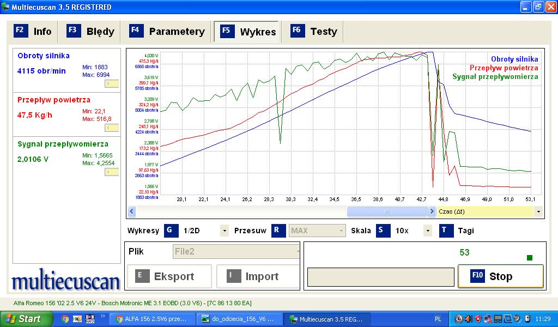558x327 pixels.
Task: Click the taskbar clock 11:29
Action: (x=543, y=319)
